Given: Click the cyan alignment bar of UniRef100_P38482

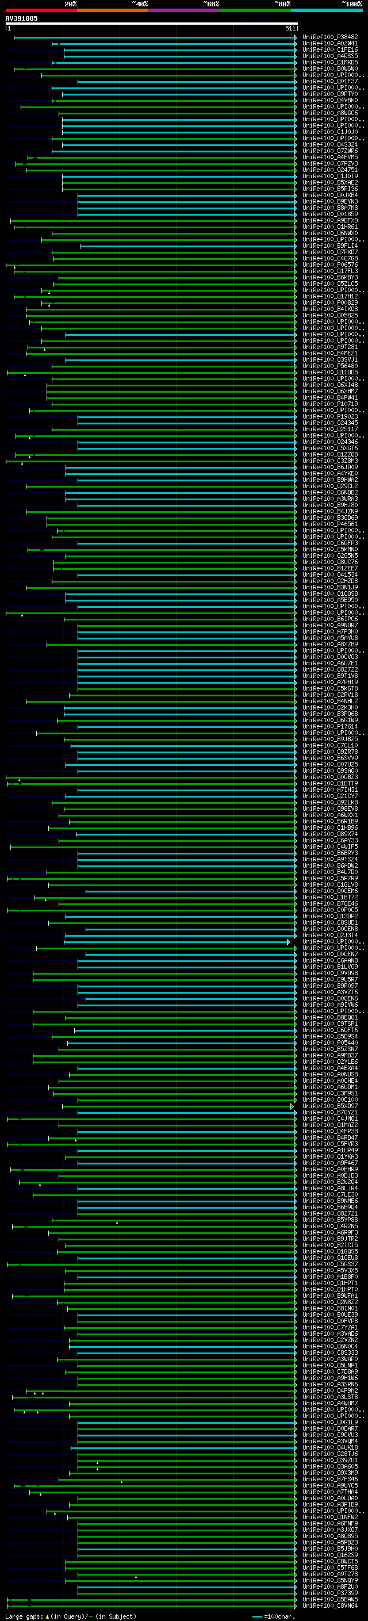Looking at the screenshot, I should (x=155, y=37).
